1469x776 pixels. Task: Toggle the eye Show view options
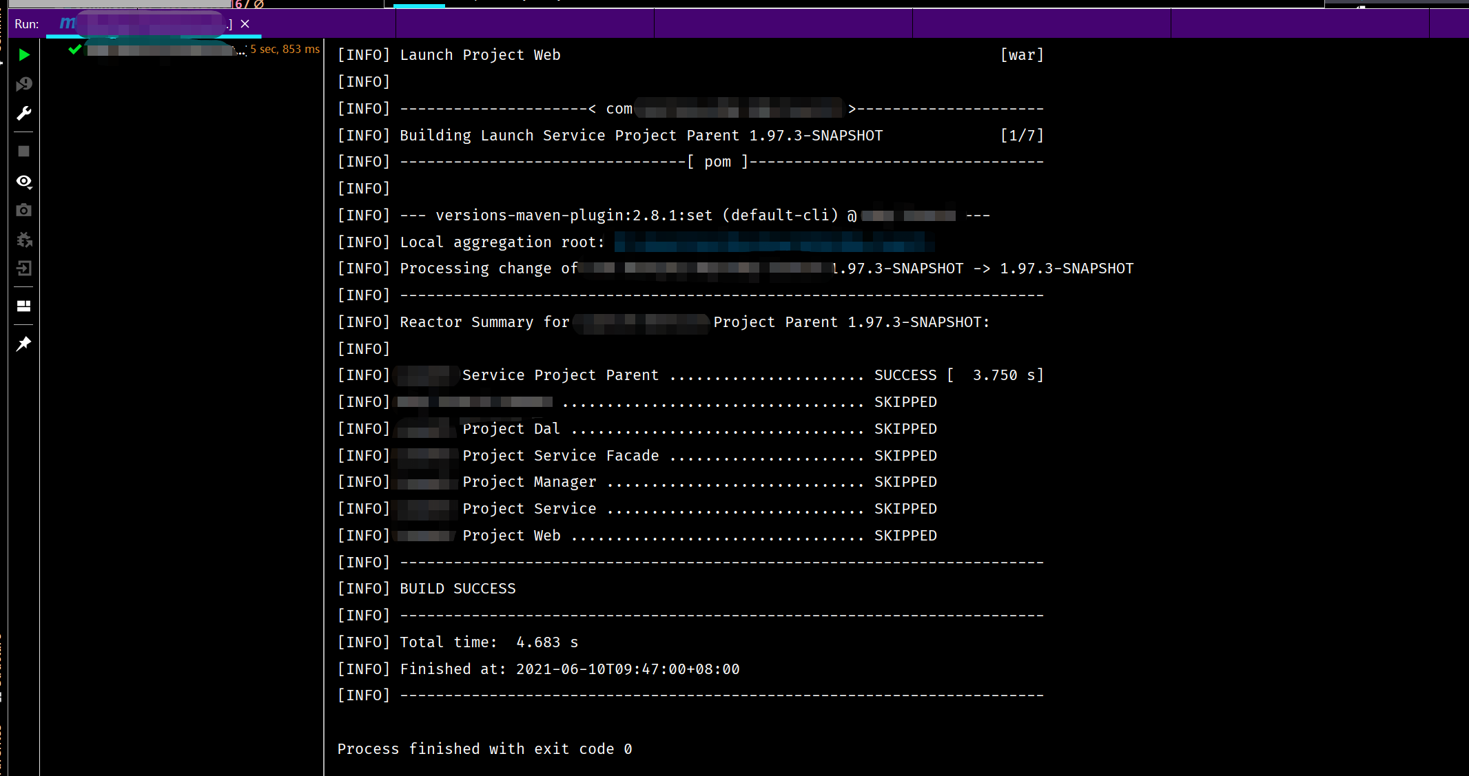[24, 181]
